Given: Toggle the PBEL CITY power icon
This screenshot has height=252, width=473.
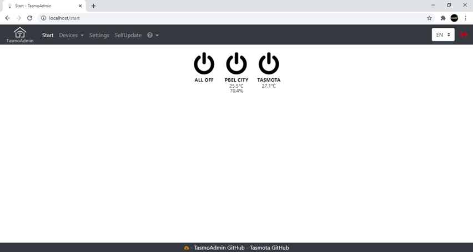Looking at the screenshot, I should coord(236,63).
